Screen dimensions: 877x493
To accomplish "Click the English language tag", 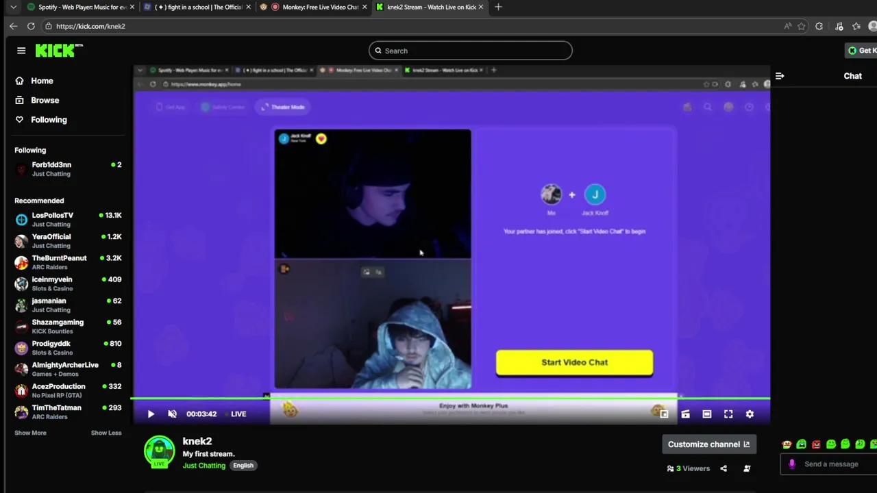I will click(x=243, y=466).
